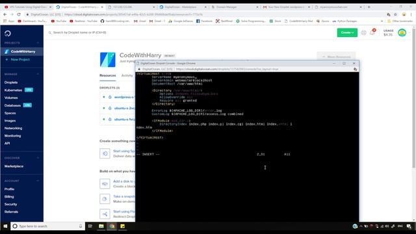Open the Facebook bookmark
The image size is (416, 234).
click(204, 21)
